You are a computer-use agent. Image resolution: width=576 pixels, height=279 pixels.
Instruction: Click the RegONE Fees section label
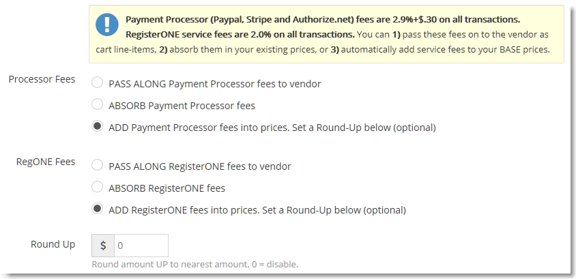tap(46, 162)
